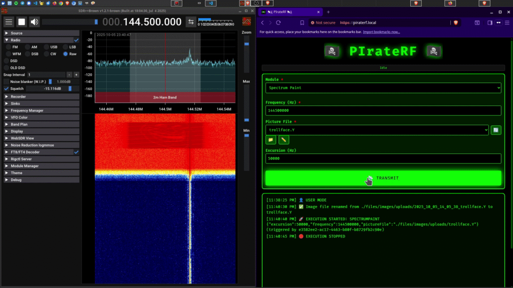This screenshot has width=513, height=288.
Task: Disable the Squelch checkbox
Action: click(x=7, y=88)
